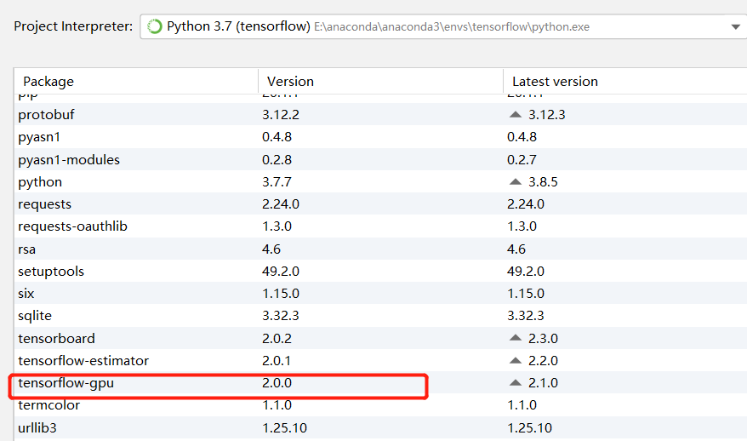Select the tensorflow-estimator package row
Viewport: 747px width, 441px height.
(380, 360)
